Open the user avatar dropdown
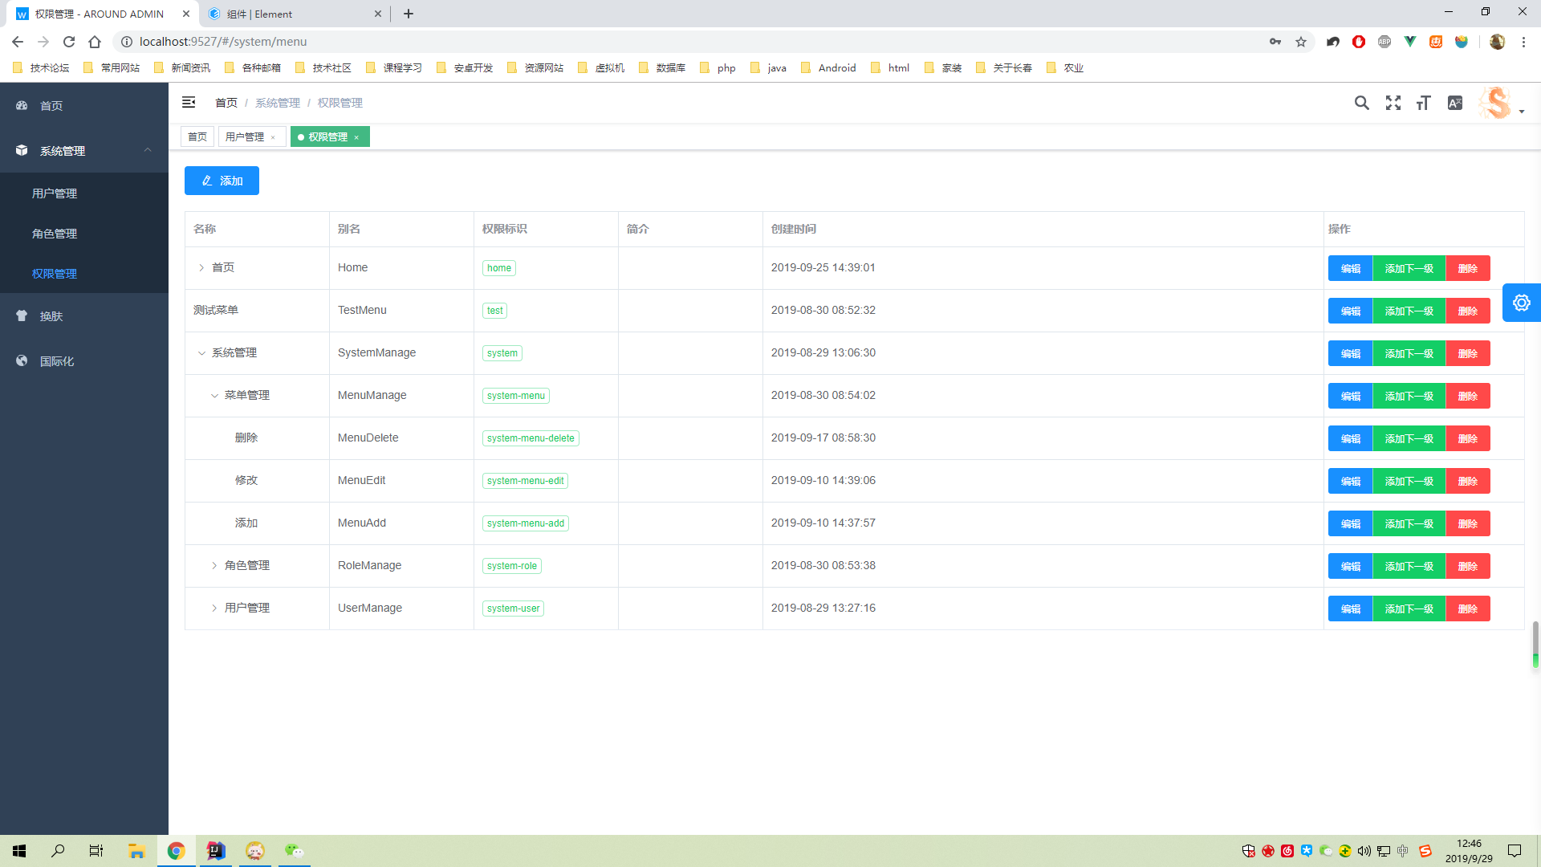 tap(1501, 103)
